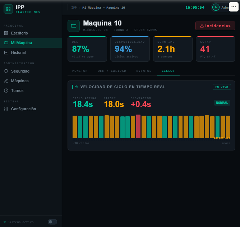
Task: Switch to the OEE / Calidad tab
Action: [x=112, y=71]
